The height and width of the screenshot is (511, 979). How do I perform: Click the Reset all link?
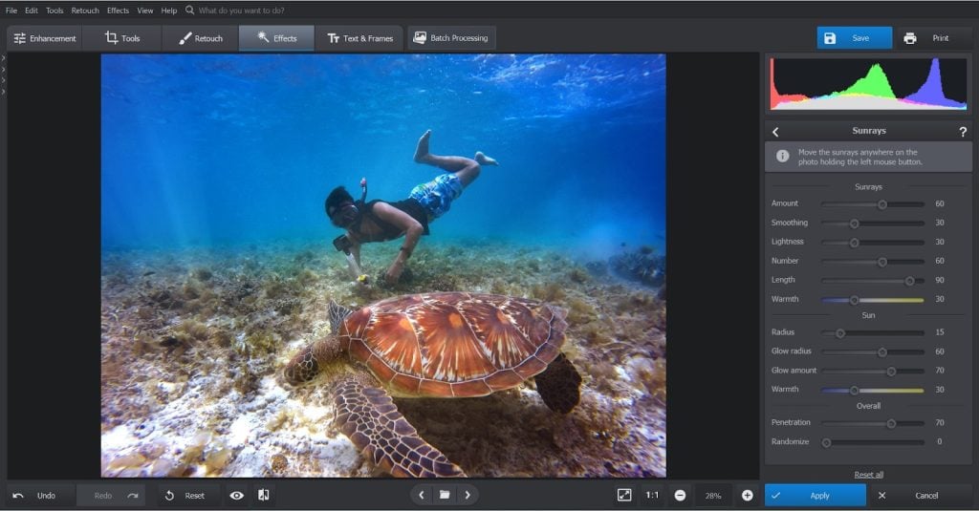pyautogui.click(x=868, y=475)
